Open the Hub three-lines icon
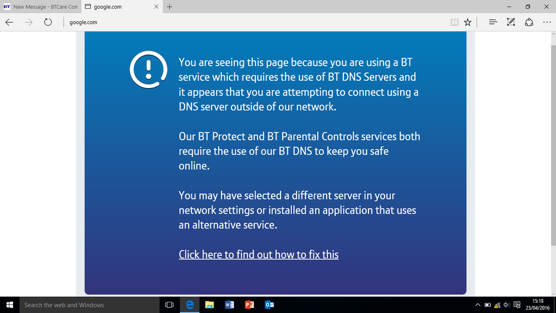Image resolution: width=556 pixels, height=313 pixels. coord(493,22)
